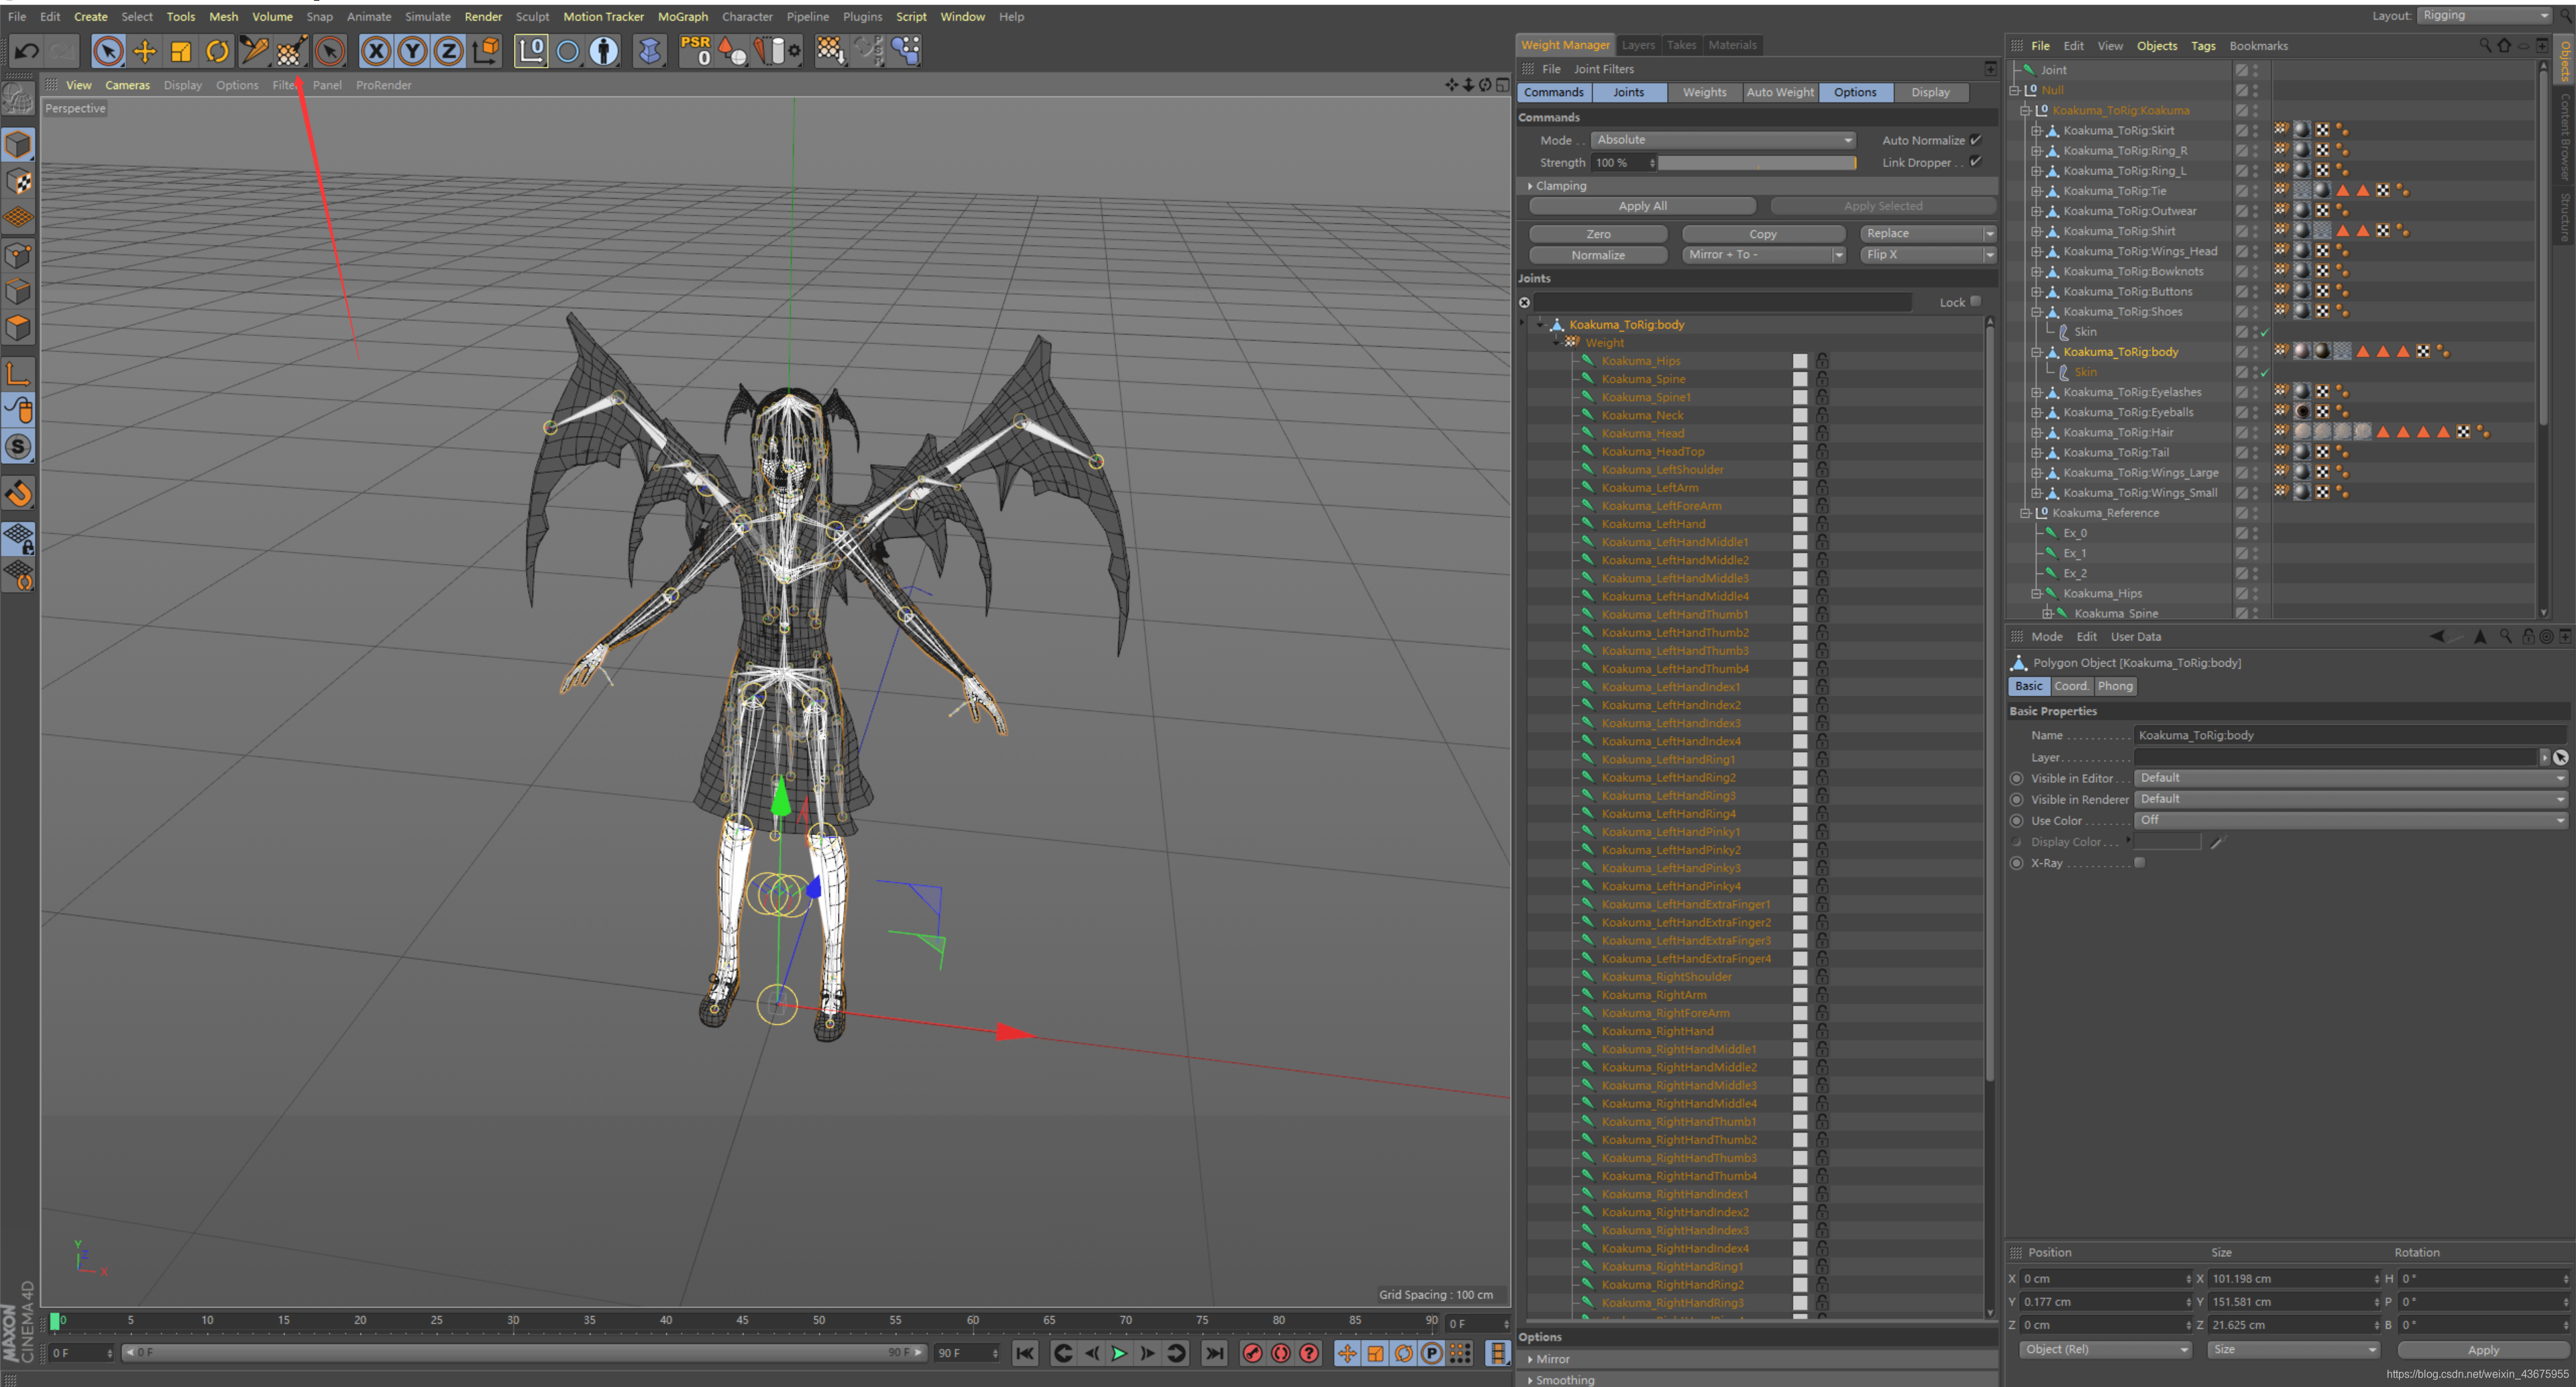Click the blue anvil icon in toolbar

point(650,50)
